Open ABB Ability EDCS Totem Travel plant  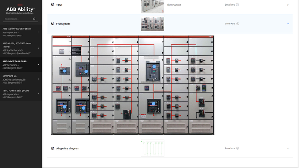click(x=21, y=48)
